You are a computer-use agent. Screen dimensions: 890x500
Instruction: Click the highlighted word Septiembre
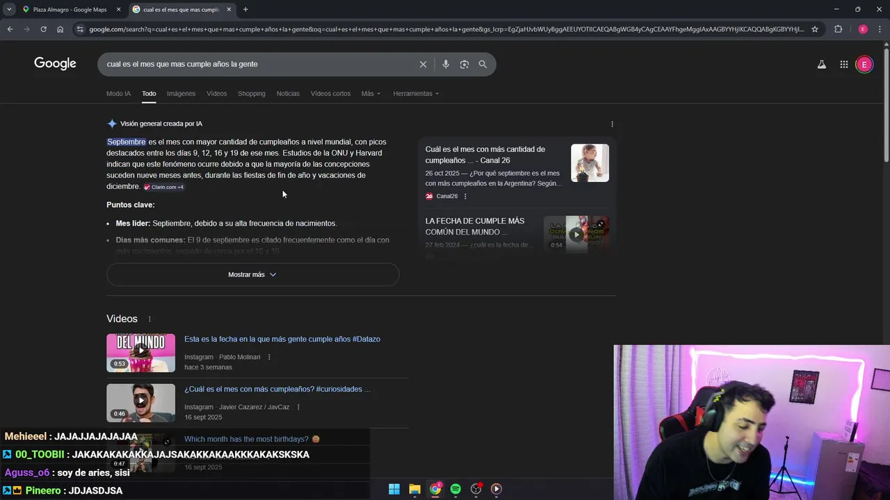pyautogui.click(x=127, y=142)
